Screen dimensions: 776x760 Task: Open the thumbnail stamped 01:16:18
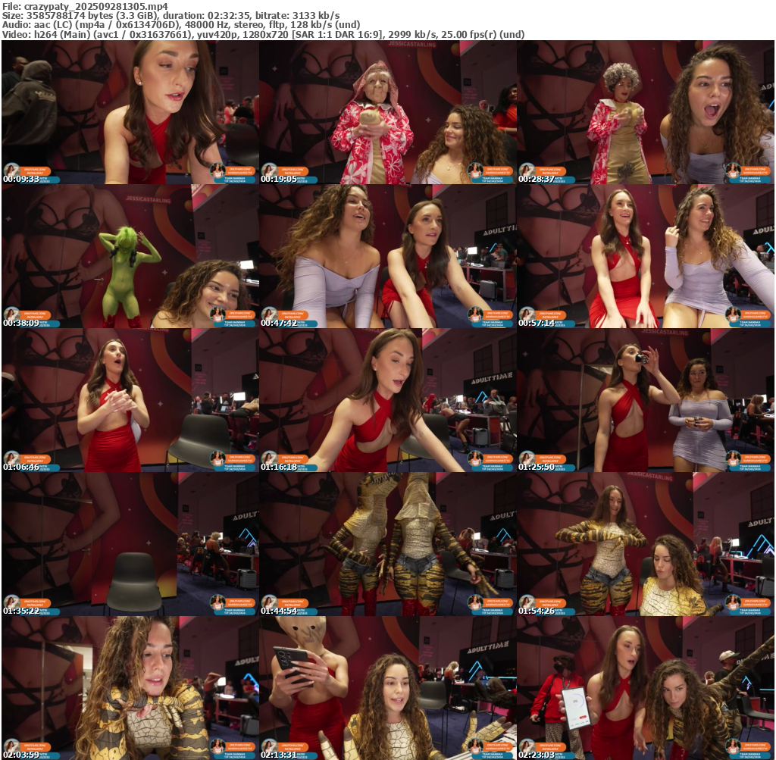[x=388, y=400]
